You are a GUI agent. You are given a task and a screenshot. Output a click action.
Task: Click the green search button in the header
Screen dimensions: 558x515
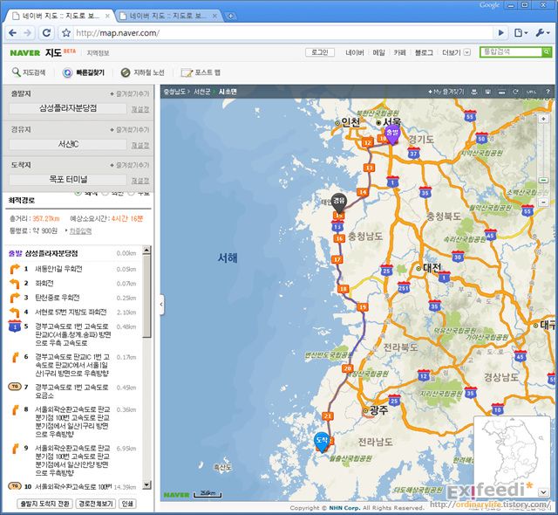(547, 52)
